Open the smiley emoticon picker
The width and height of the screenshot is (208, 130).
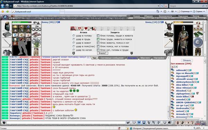[x=165, y=123]
